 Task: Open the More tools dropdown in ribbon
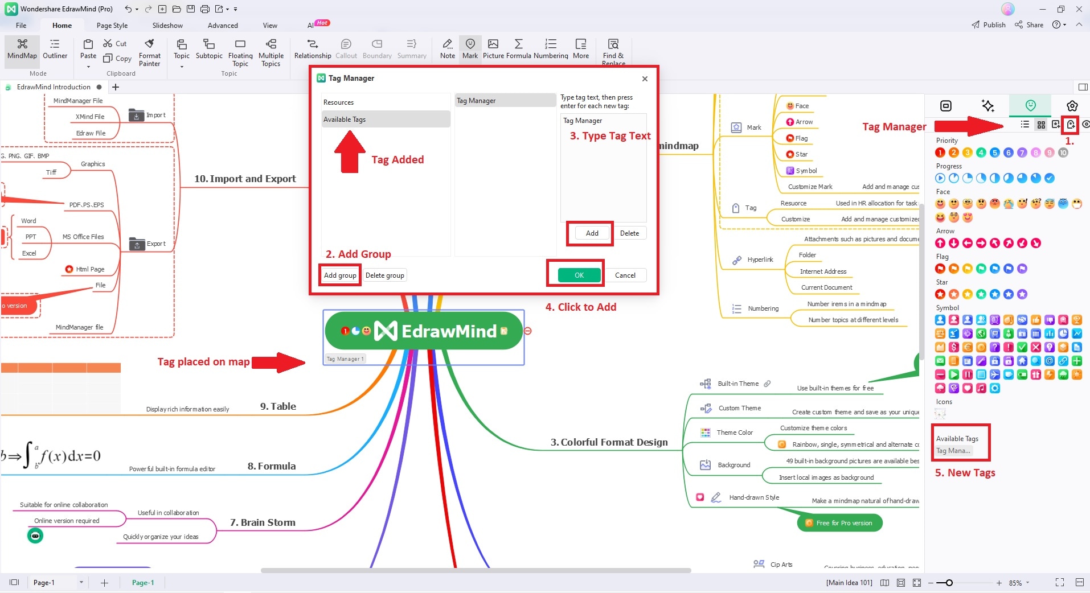(581, 50)
